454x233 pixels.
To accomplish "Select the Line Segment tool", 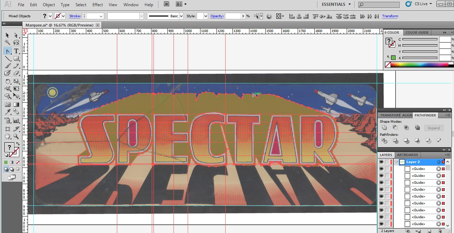I will [7, 59].
